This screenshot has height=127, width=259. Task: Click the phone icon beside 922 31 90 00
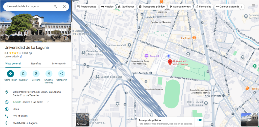point(7,116)
